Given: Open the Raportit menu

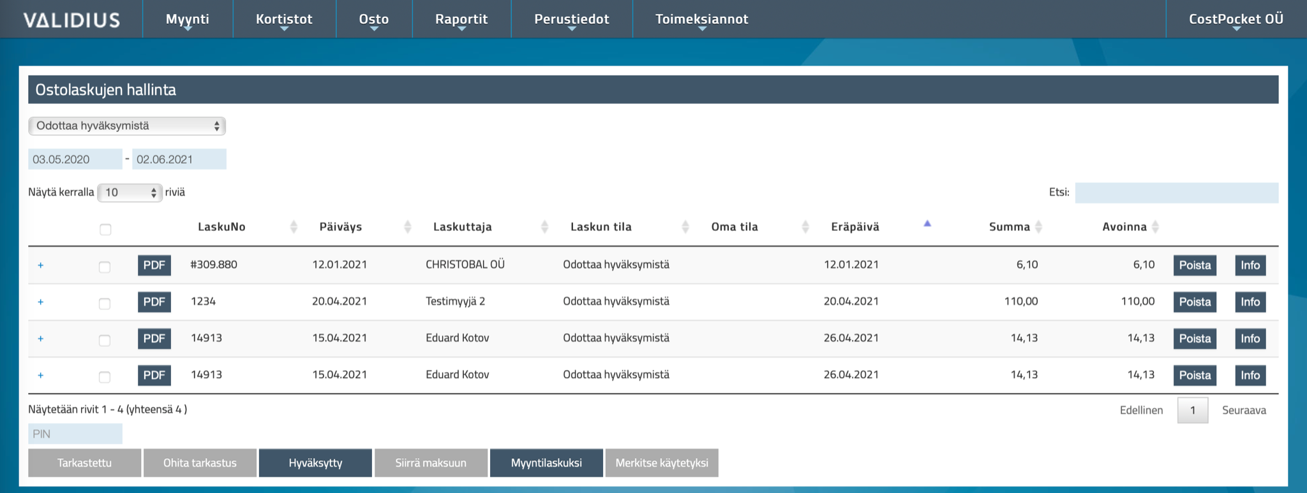Looking at the screenshot, I should (x=461, y=19).
